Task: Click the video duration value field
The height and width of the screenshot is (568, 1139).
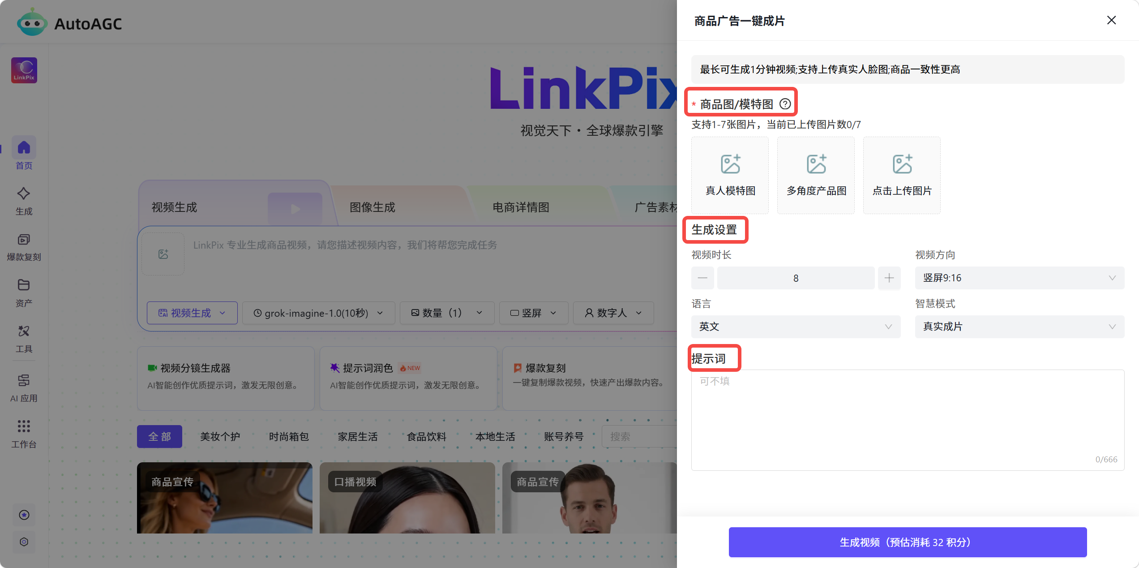Action: pyautogui.click(x=796, y=278)
